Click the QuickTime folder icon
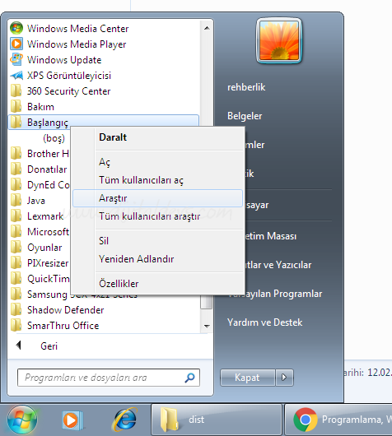This screenshot has height=436, width=392. pyautogui.click(x=16, y=278)
